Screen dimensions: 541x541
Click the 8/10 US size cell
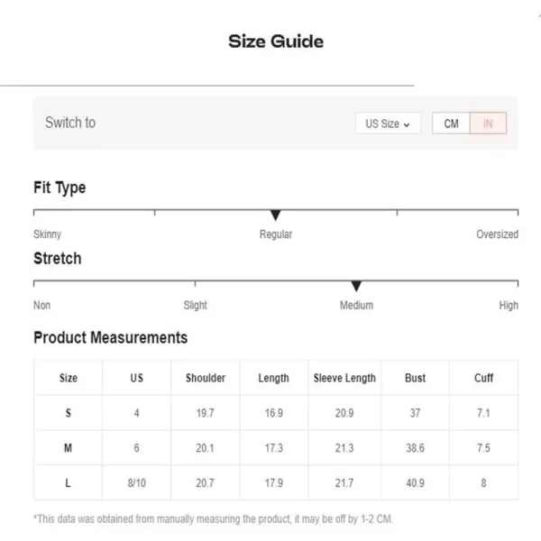tap(137, 482)
